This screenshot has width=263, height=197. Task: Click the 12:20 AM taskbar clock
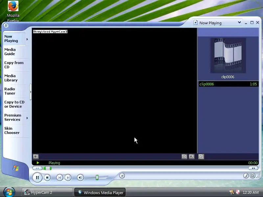point(251,192)
